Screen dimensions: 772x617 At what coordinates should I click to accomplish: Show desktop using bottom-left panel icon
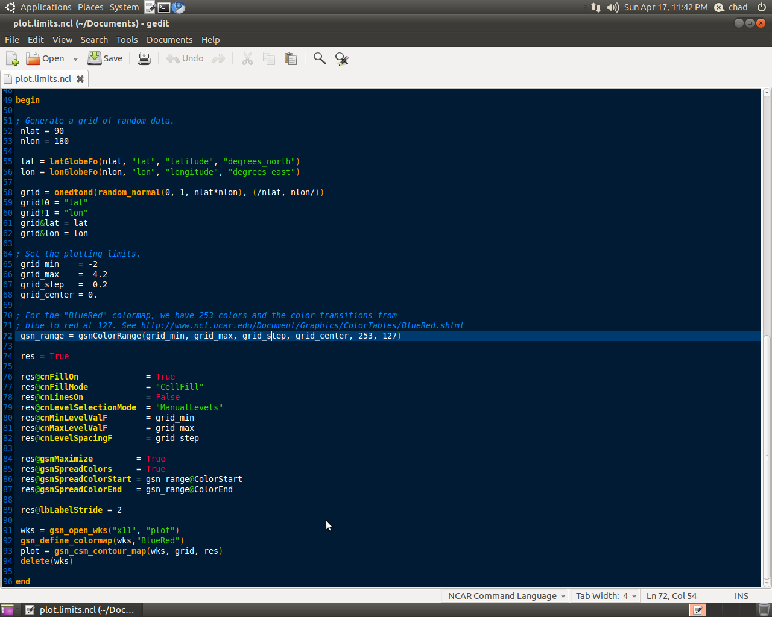click(x=7, y=610)
